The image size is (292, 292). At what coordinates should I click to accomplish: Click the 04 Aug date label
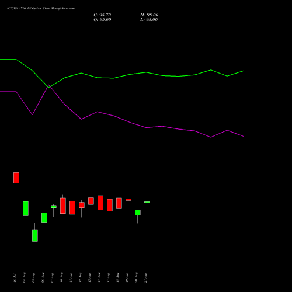(x=24, y=278)
